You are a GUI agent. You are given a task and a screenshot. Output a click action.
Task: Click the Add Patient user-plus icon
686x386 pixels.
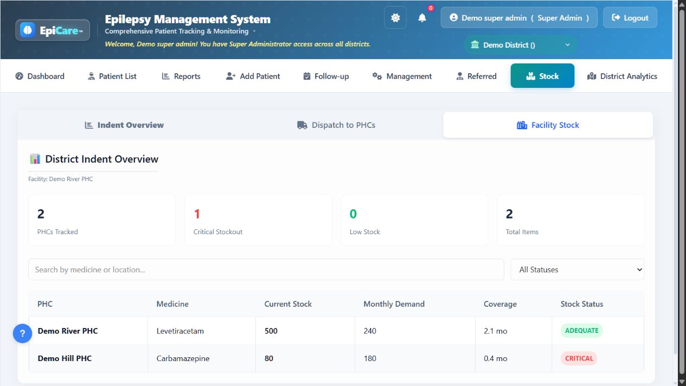pos(231,76)
